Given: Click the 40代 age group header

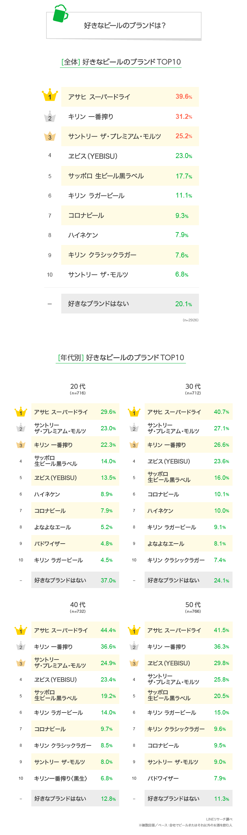Looking at the screenshot, I should [x=78, y=607].
